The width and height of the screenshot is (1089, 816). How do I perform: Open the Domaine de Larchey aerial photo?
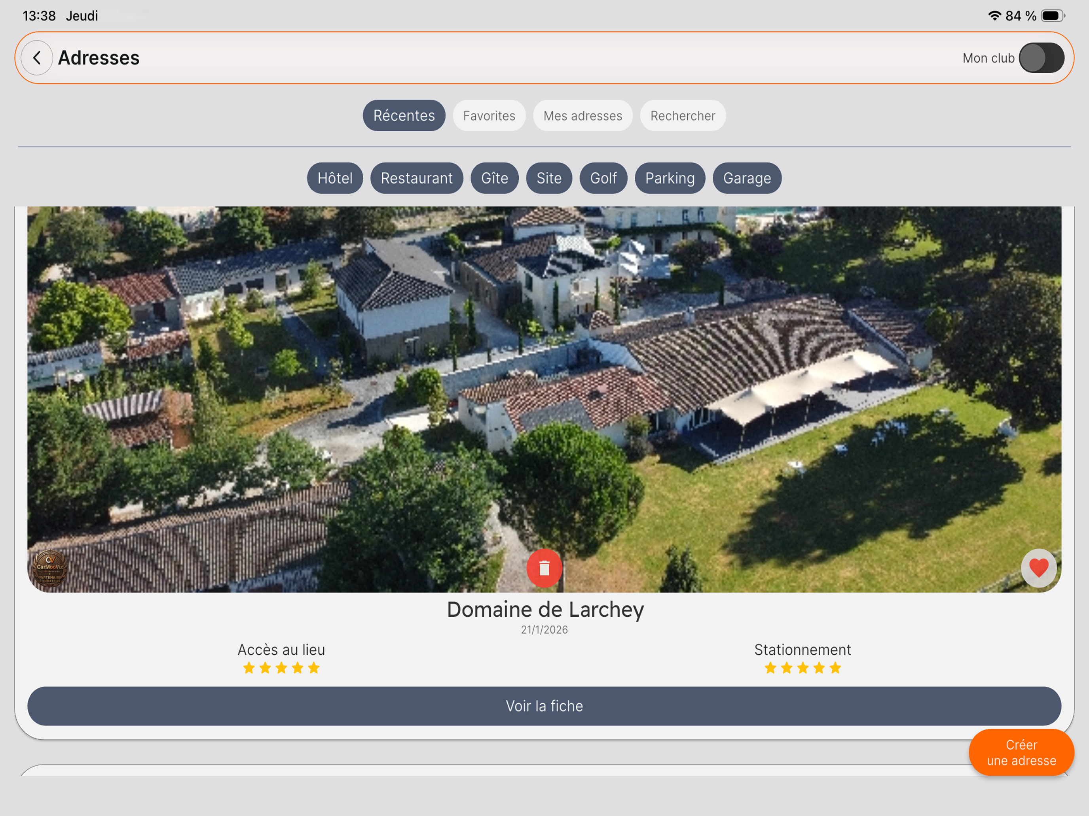click(x=544, y=399)
